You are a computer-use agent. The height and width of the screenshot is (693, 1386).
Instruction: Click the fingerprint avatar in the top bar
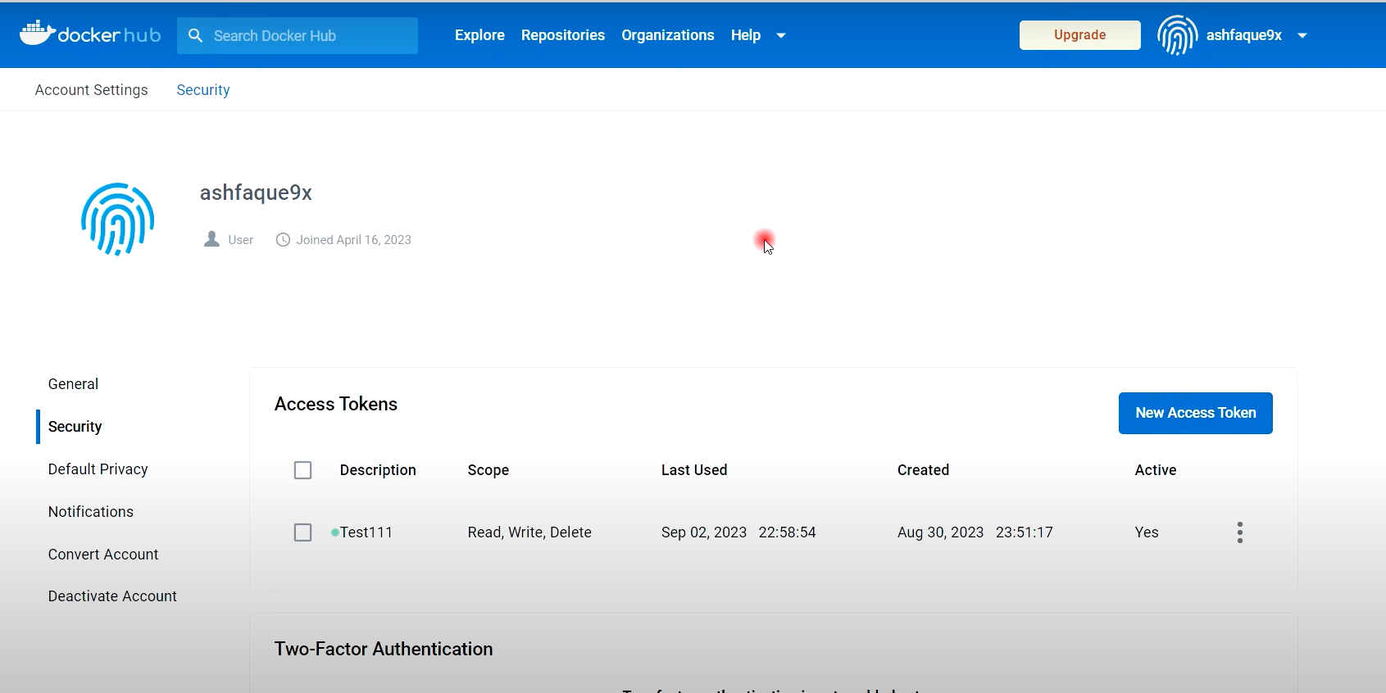click(1177, 35)
